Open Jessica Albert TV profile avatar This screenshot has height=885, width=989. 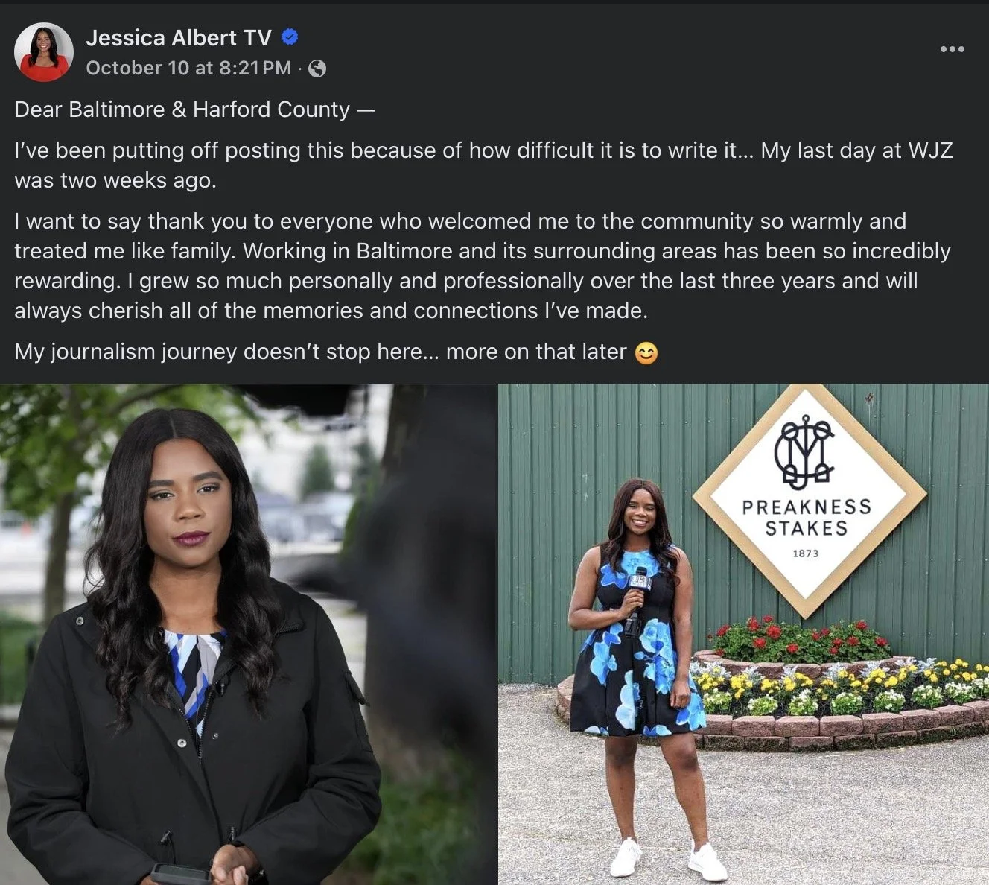(x=44, y=51)
